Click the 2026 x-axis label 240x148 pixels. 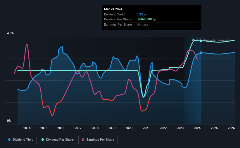coord(231,128)
